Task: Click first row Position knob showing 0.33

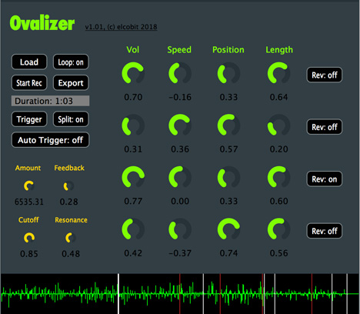Action: (x=228, y=73)
